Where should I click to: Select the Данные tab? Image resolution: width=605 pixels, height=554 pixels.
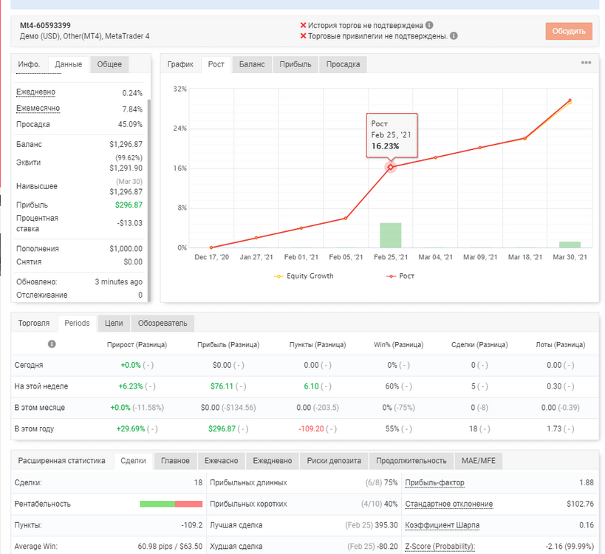(x=68, y=64)
